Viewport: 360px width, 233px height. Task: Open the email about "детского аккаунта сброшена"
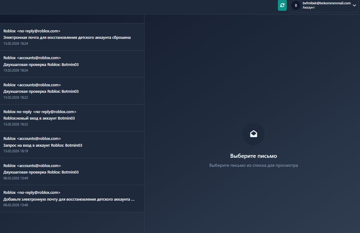pos(72,37)
